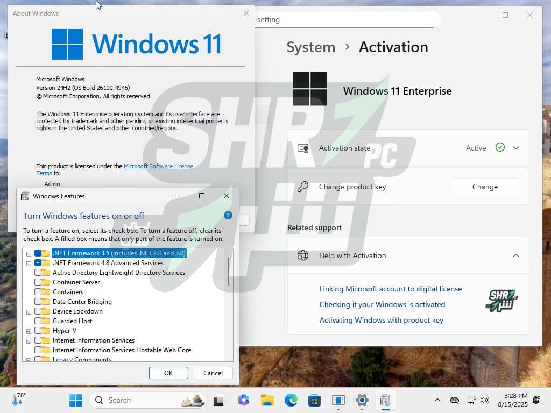Enable the Guarded Host checkbox

click(x=38, y=321)
